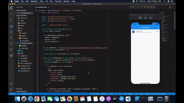Expand the models folder

pos(24,33)
